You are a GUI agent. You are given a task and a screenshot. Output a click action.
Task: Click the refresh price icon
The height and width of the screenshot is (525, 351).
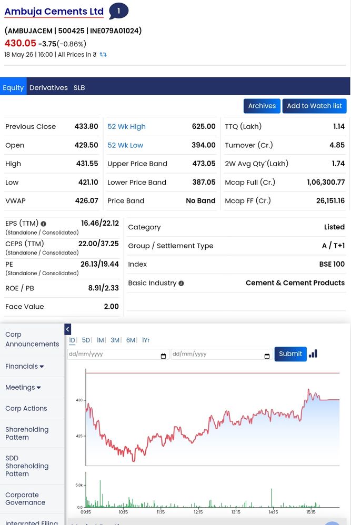103,54
